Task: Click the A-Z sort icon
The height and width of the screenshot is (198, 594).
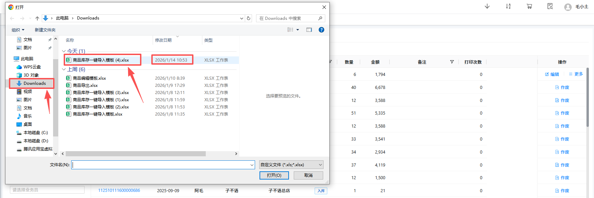Action: pos(508,6)
